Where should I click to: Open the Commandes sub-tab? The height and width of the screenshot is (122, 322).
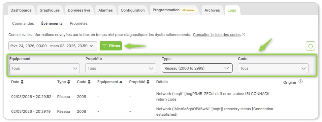coord(23,23)
